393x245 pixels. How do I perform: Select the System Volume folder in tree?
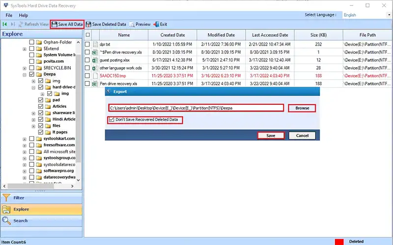(x=59, y=55)
